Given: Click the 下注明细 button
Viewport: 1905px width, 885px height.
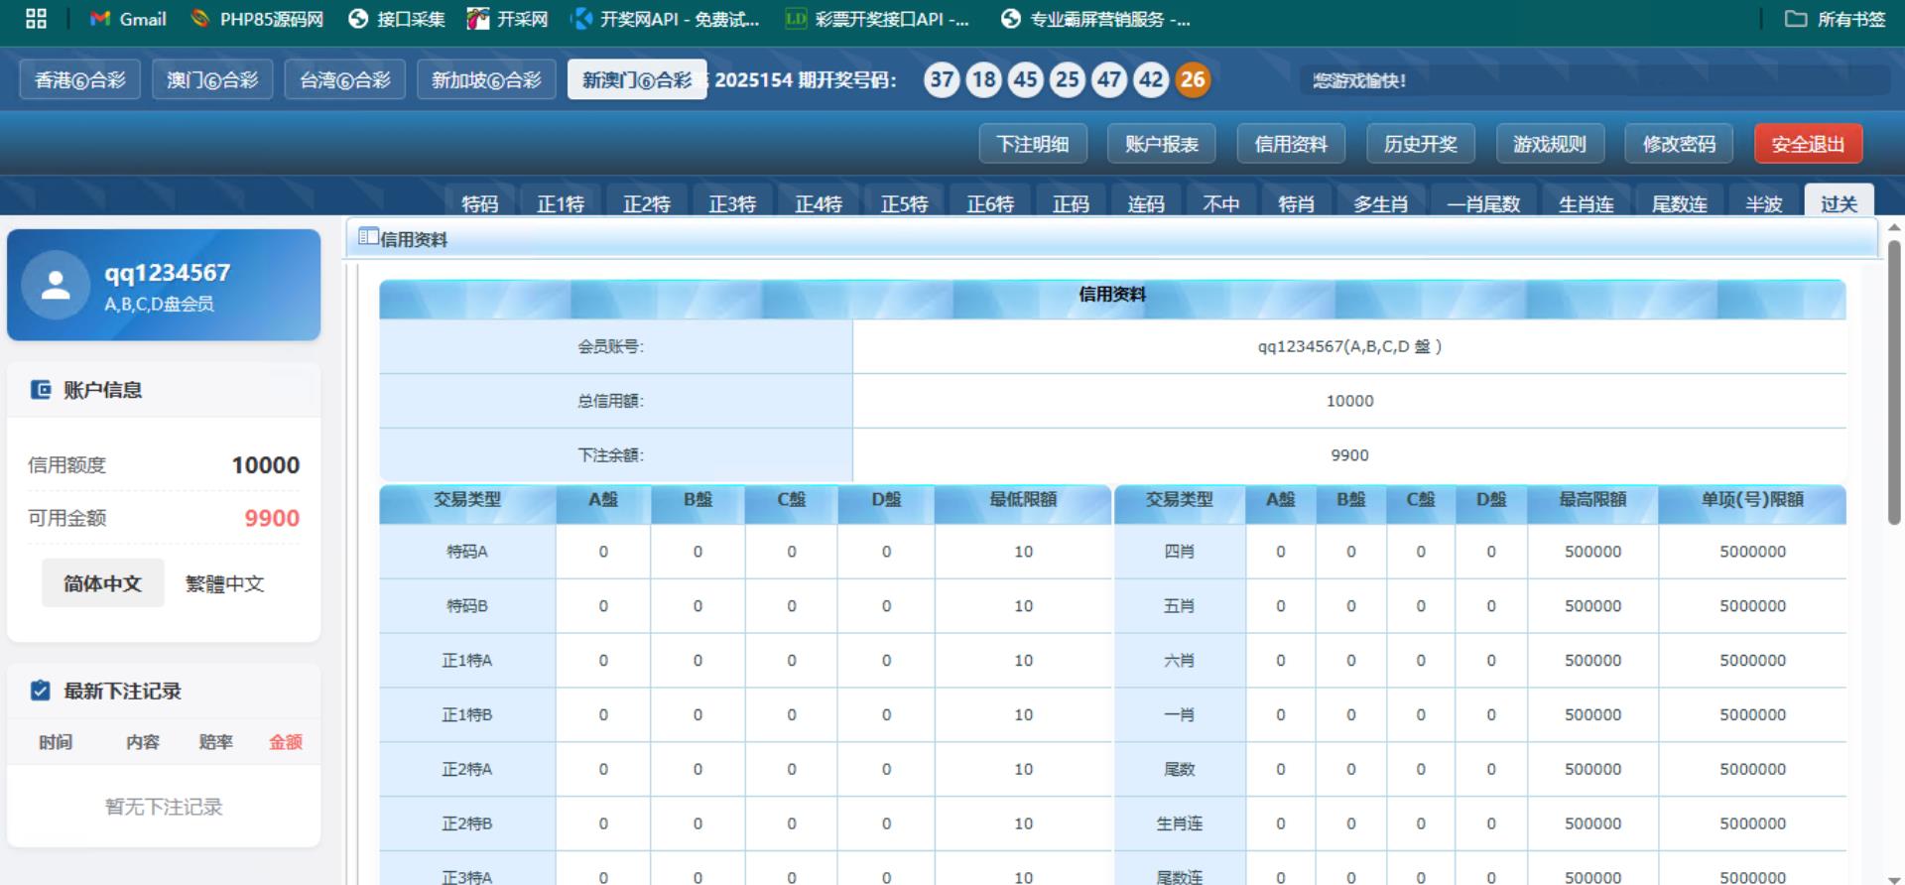Looking at the screenshot, I should coord(1033,144).
